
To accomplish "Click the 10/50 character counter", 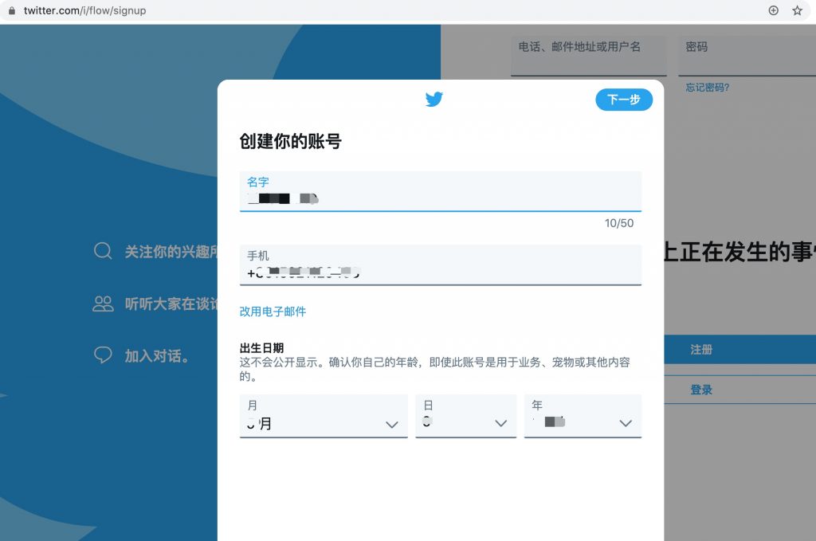I will (x=619, y=223).
